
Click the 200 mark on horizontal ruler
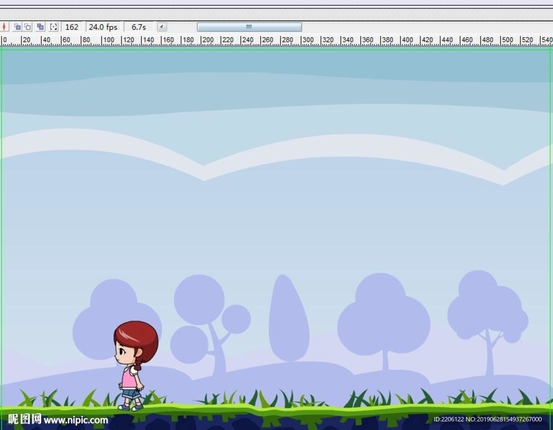click(207, 40)
